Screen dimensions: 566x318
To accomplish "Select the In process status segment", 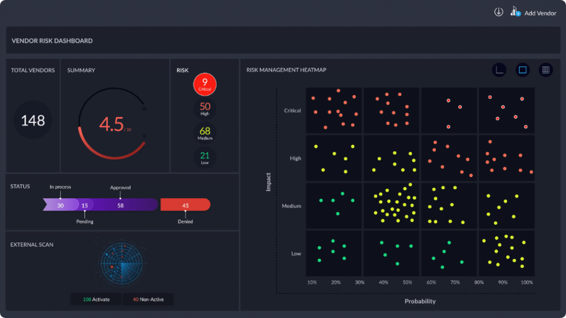I will [60, 205].
